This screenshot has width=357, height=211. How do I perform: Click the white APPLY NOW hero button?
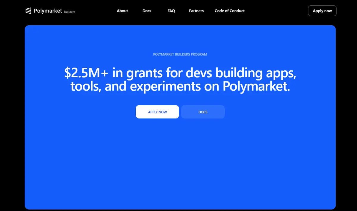pos(157,112)
